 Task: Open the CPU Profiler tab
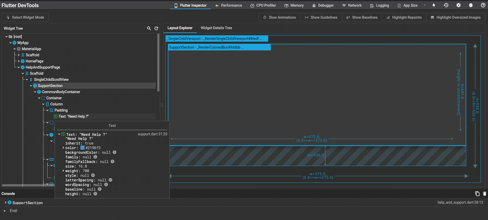point(263,5)
